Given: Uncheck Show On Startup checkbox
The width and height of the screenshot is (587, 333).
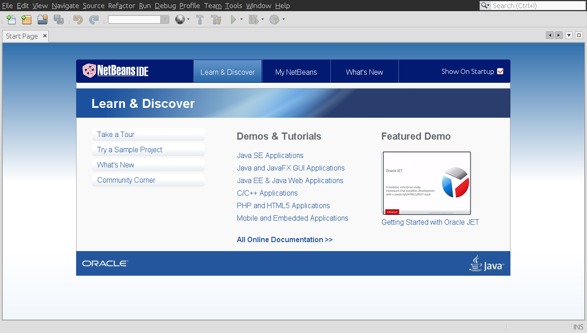Looking at the screenshot, I should point(501,71).
